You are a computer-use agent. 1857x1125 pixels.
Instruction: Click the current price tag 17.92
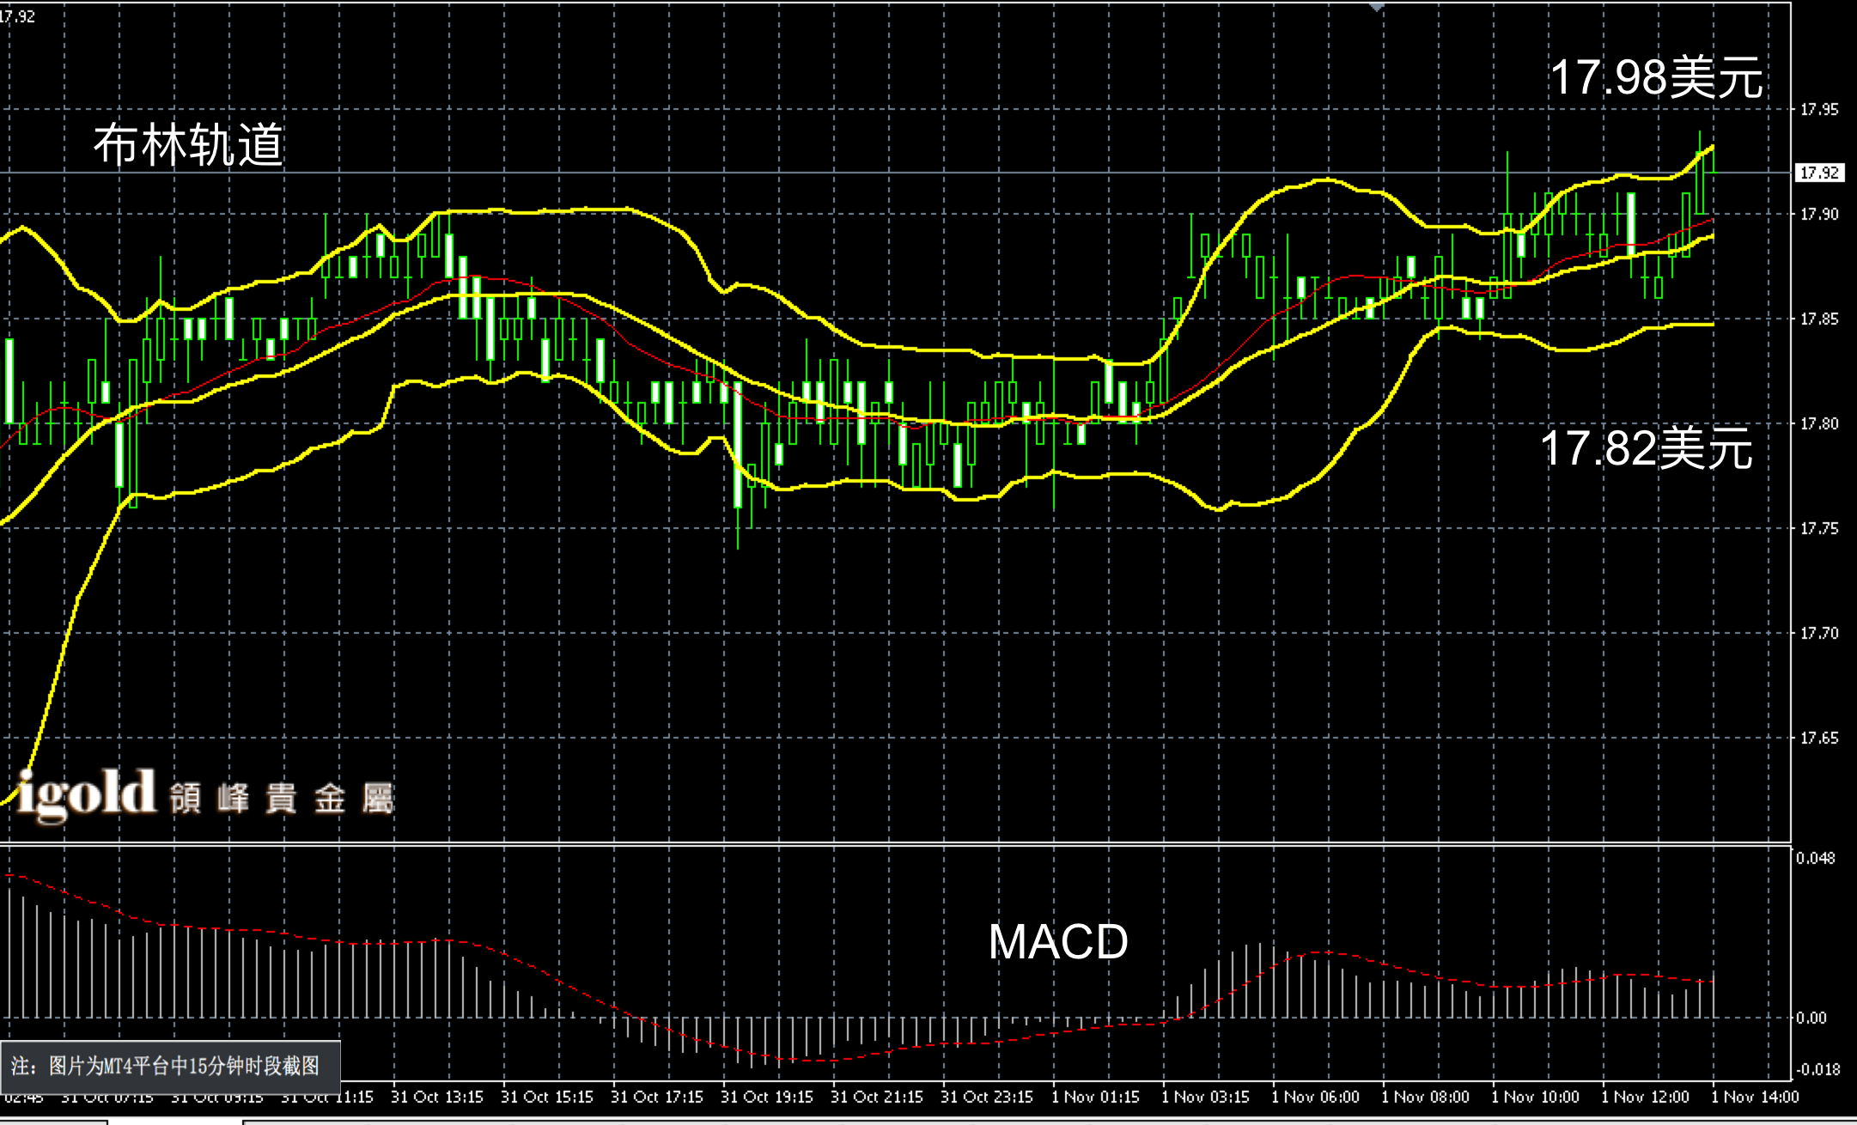click(x=1819, y=173)
